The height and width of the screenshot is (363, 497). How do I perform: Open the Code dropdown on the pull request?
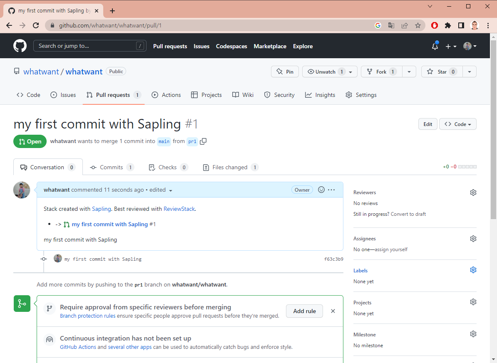click(458, 124)
